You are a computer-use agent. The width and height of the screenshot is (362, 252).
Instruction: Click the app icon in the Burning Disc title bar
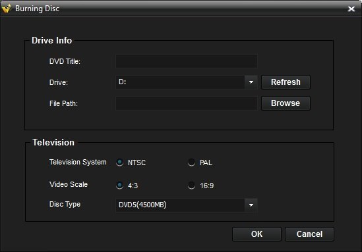(6, 9)
